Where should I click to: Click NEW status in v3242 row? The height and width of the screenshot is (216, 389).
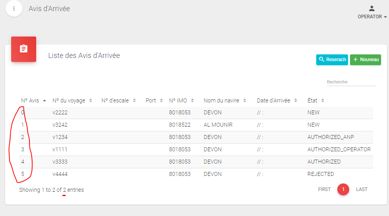(x=313, y=125)
